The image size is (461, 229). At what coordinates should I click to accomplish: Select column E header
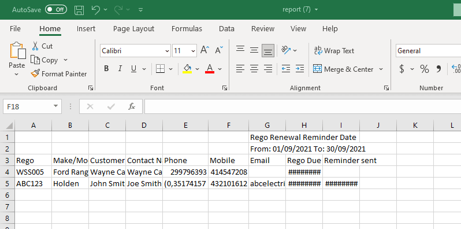coord(185,125)
